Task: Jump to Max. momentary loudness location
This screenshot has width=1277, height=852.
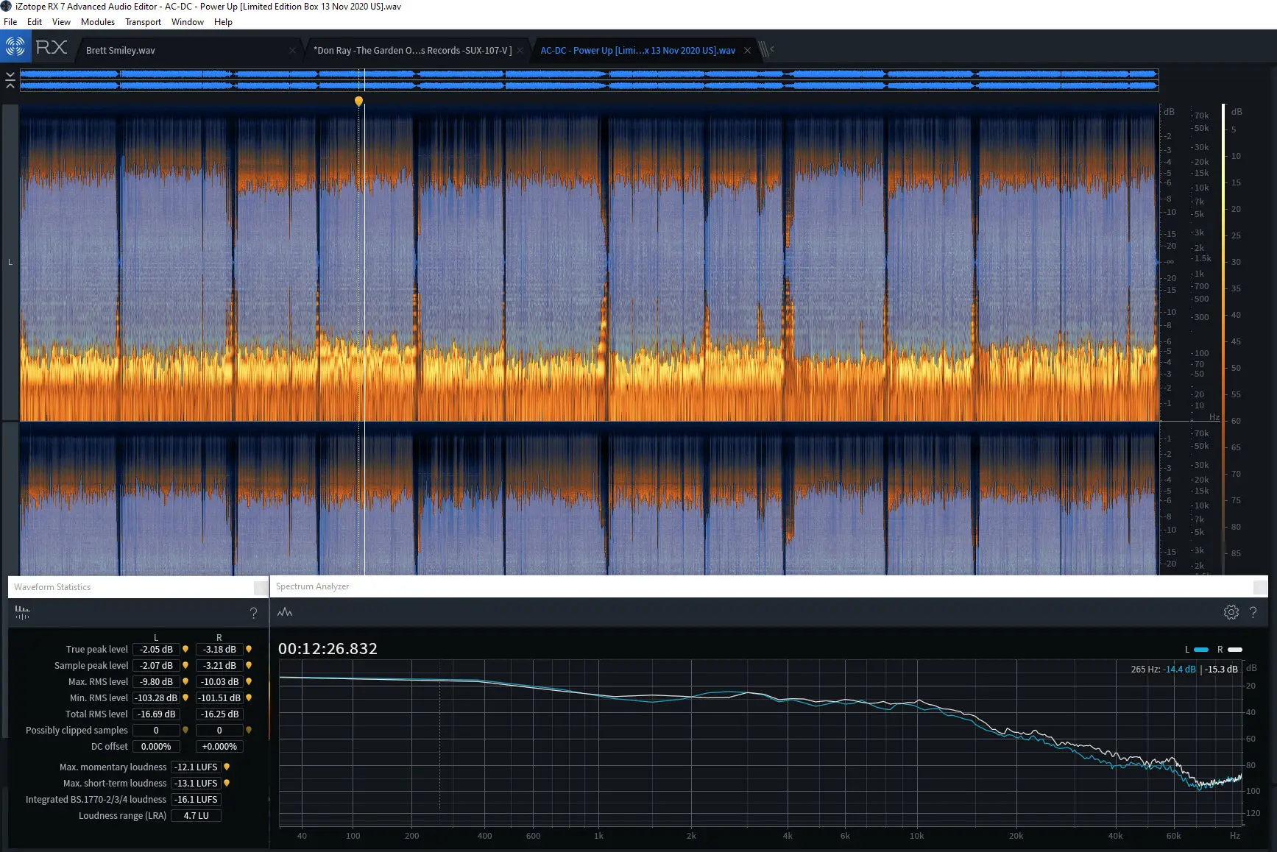Action: coord(227,767)
